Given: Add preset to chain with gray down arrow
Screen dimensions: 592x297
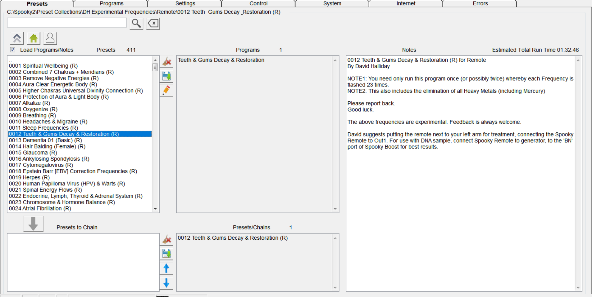Looking at the screenshot, I should 33,224.
